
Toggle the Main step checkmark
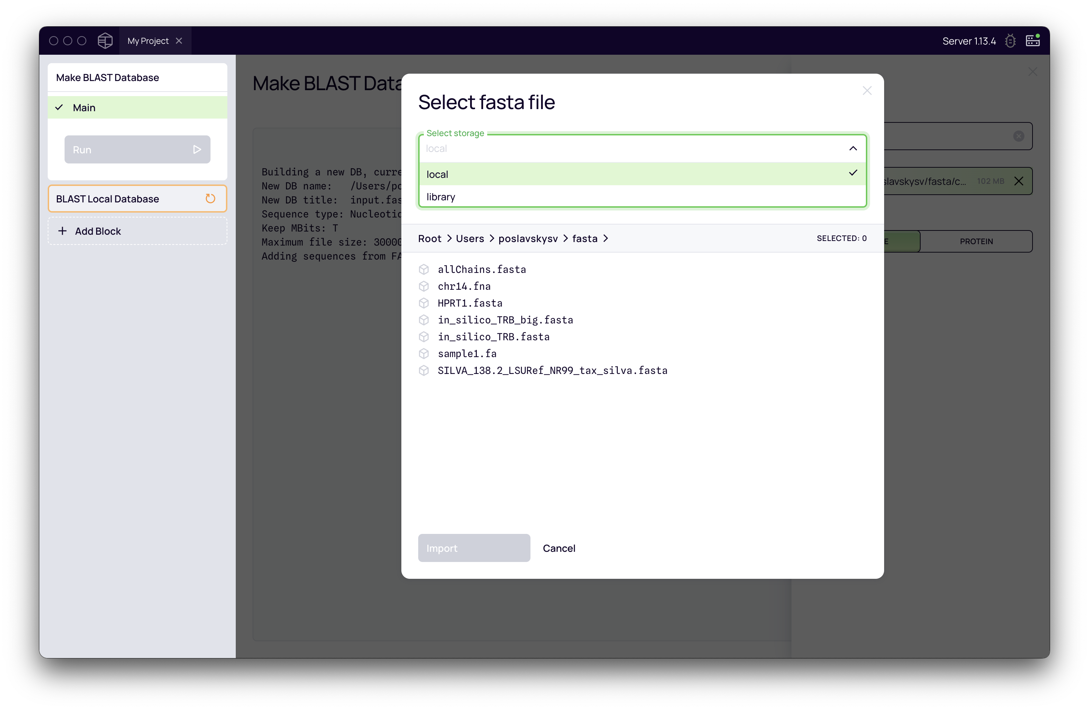(x=59, y=107)
